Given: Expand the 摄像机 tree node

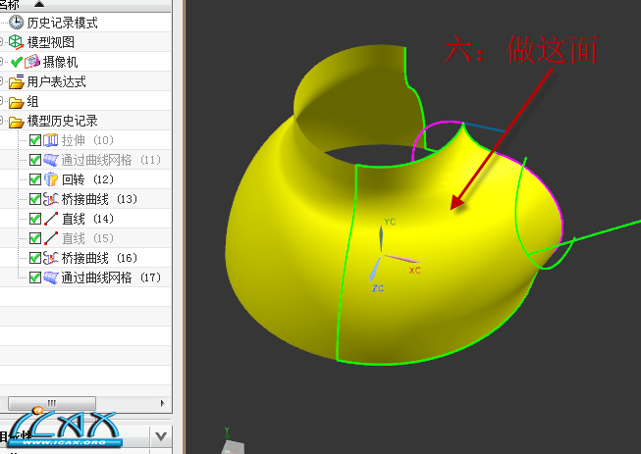Looking at the screenshot, I should pyautogui.click(x=1, y=62).
